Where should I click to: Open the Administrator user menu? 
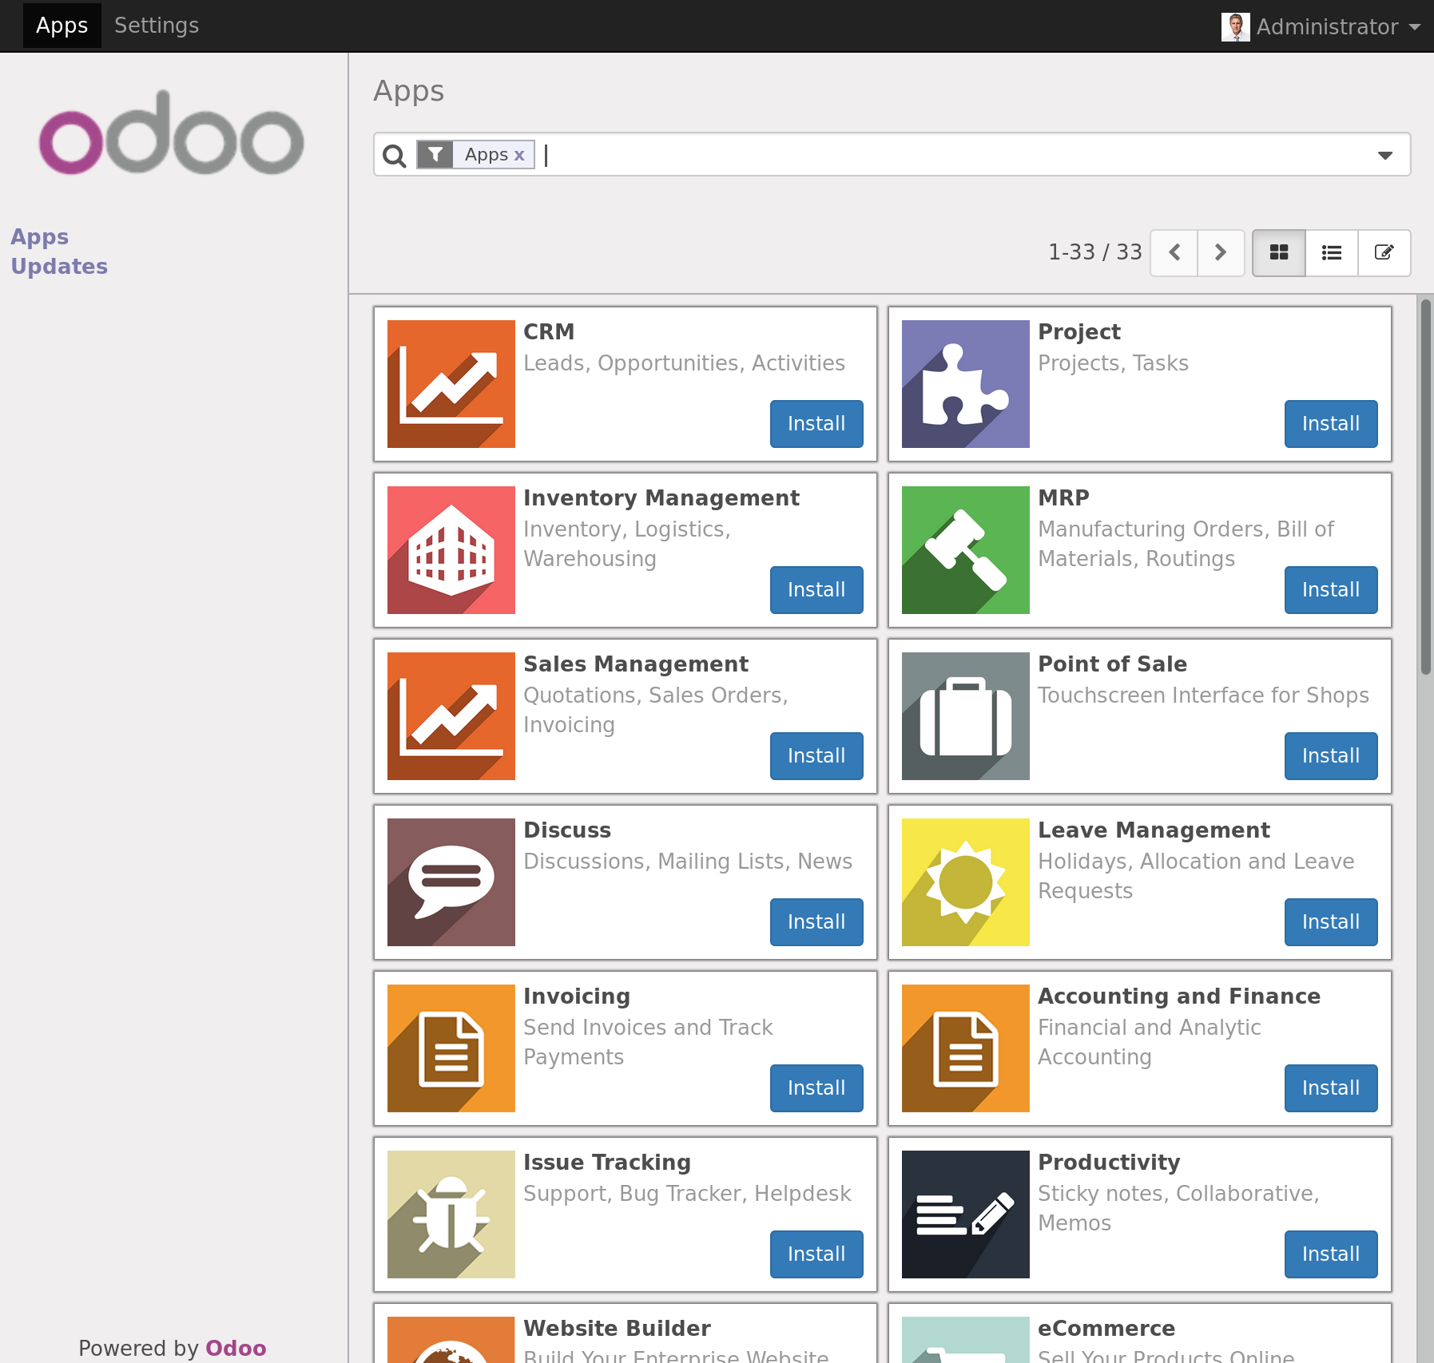coord(1322,26)
